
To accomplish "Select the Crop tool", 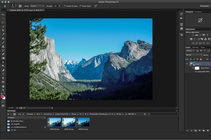I will [3, 30].
